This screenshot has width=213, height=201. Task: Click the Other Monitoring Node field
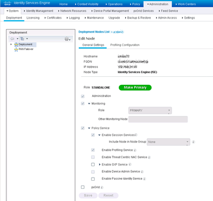(158, 119)
